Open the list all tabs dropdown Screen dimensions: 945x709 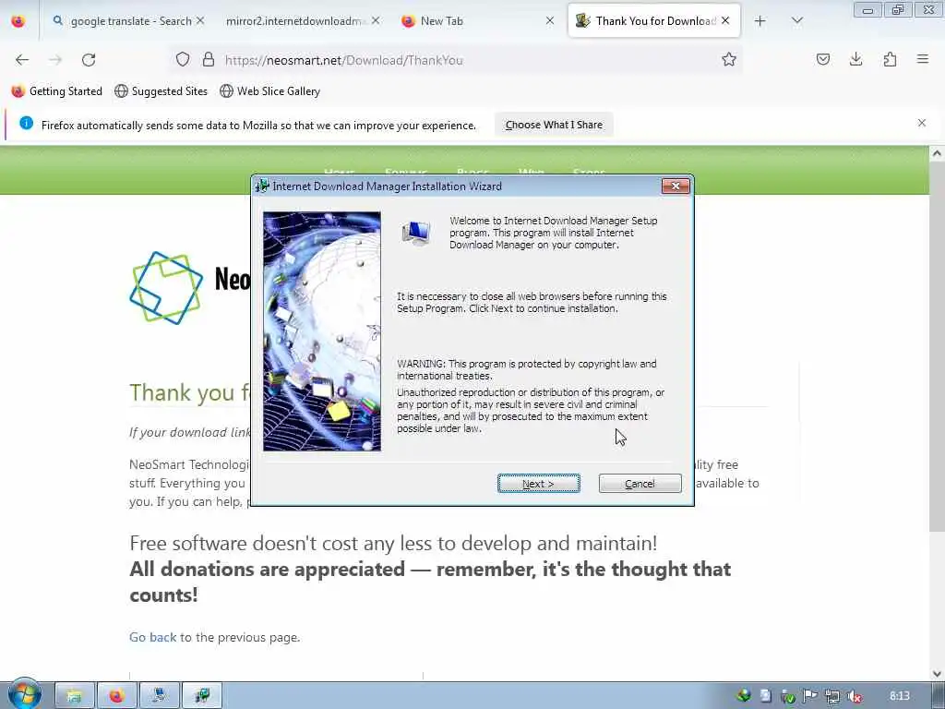pos(796,21)
